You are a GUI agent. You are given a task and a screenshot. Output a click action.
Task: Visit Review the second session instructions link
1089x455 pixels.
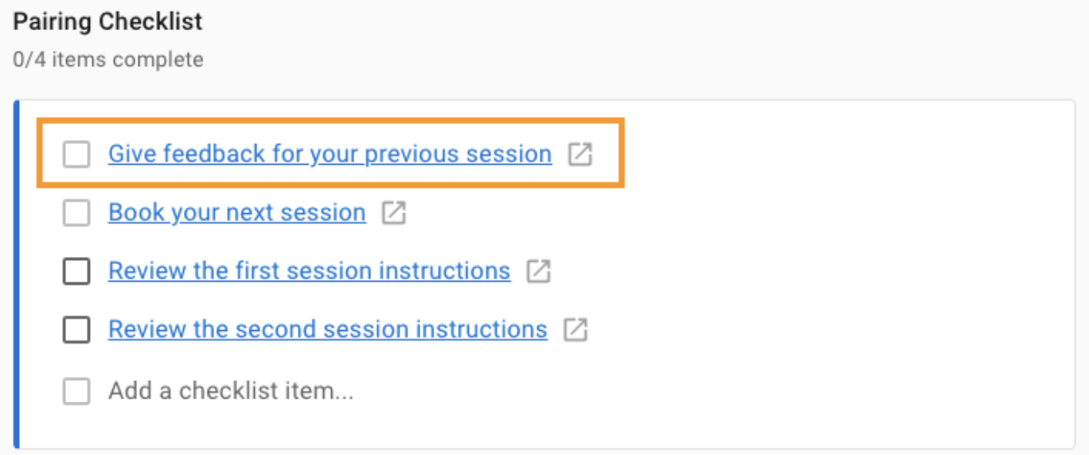point(327,329)
